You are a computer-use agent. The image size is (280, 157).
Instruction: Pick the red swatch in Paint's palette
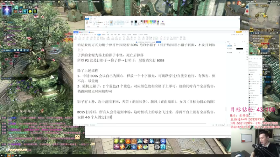point(146,21)
